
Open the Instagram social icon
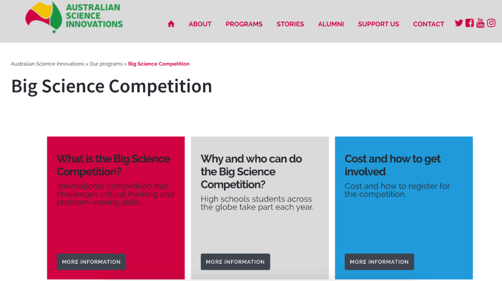pos(491,23)
